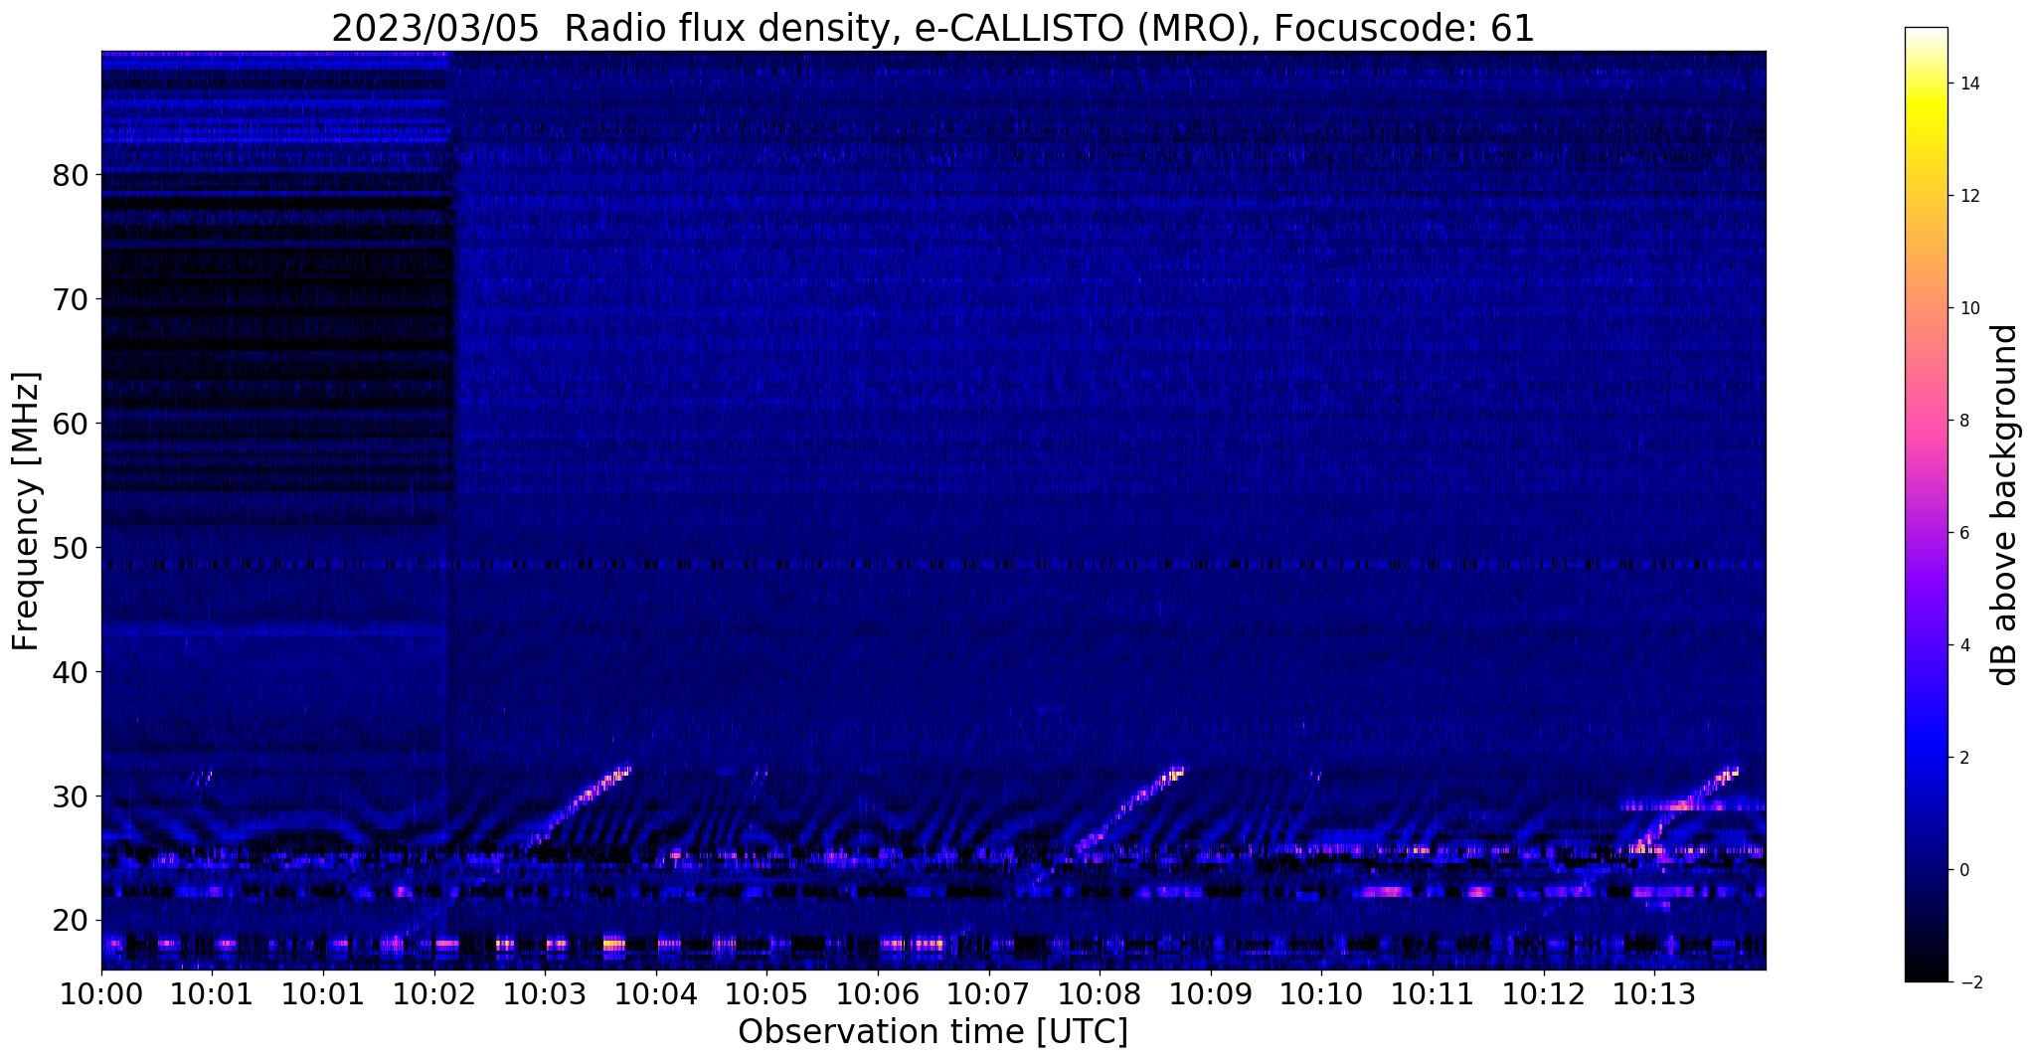Click the 6 dB colorbar tick label
Screen dimensions: 2035x1061
1965,533
